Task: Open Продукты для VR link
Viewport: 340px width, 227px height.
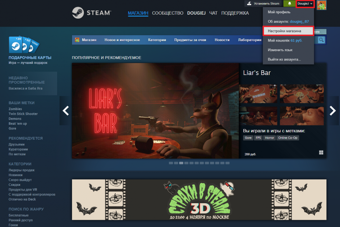Action: (23, 190)
